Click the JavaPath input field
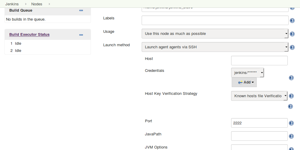This screenshot has height=150, width=300. (259, 136)
